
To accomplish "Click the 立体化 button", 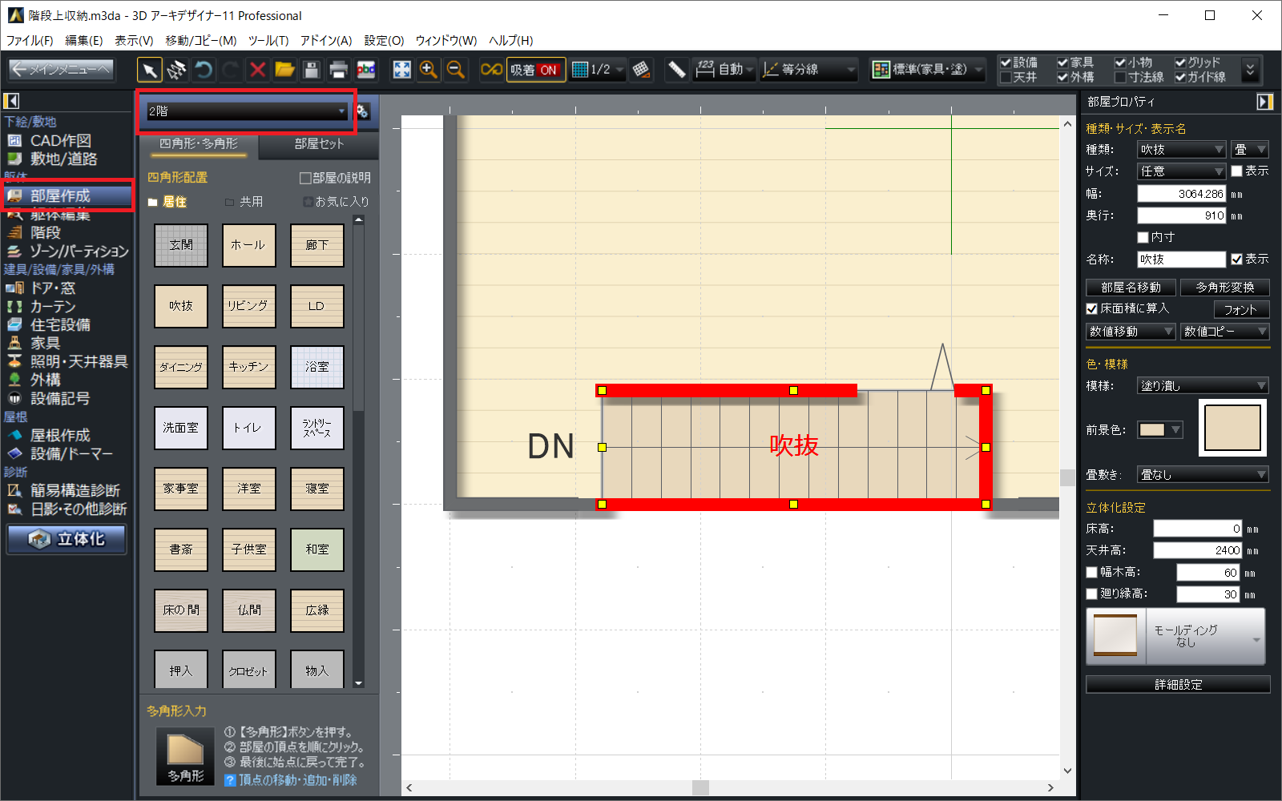I will tap(67, 539).
